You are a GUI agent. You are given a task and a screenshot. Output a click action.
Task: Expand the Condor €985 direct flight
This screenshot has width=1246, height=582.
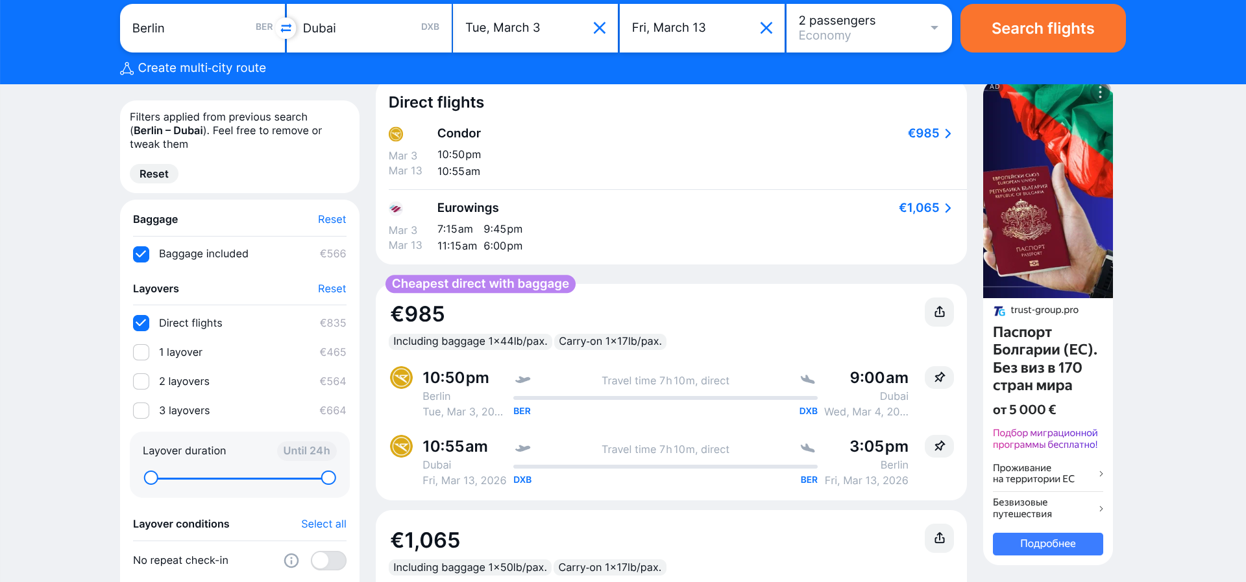929,134
